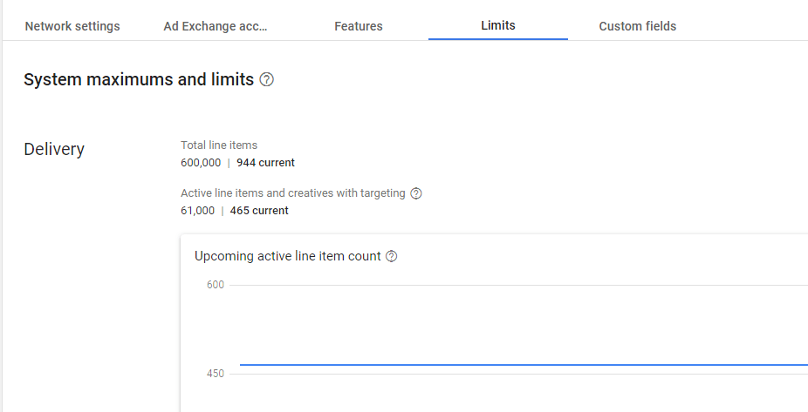Open the Custom fields tab
This screenshot has width=808, height=412.
pos(638,26)
